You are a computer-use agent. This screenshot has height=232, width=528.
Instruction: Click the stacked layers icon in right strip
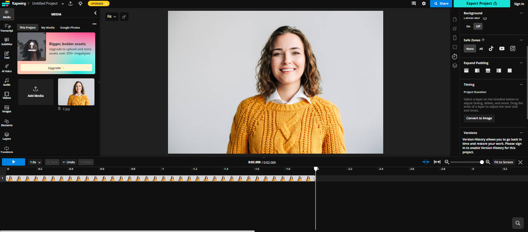click(x=455, y=66)
